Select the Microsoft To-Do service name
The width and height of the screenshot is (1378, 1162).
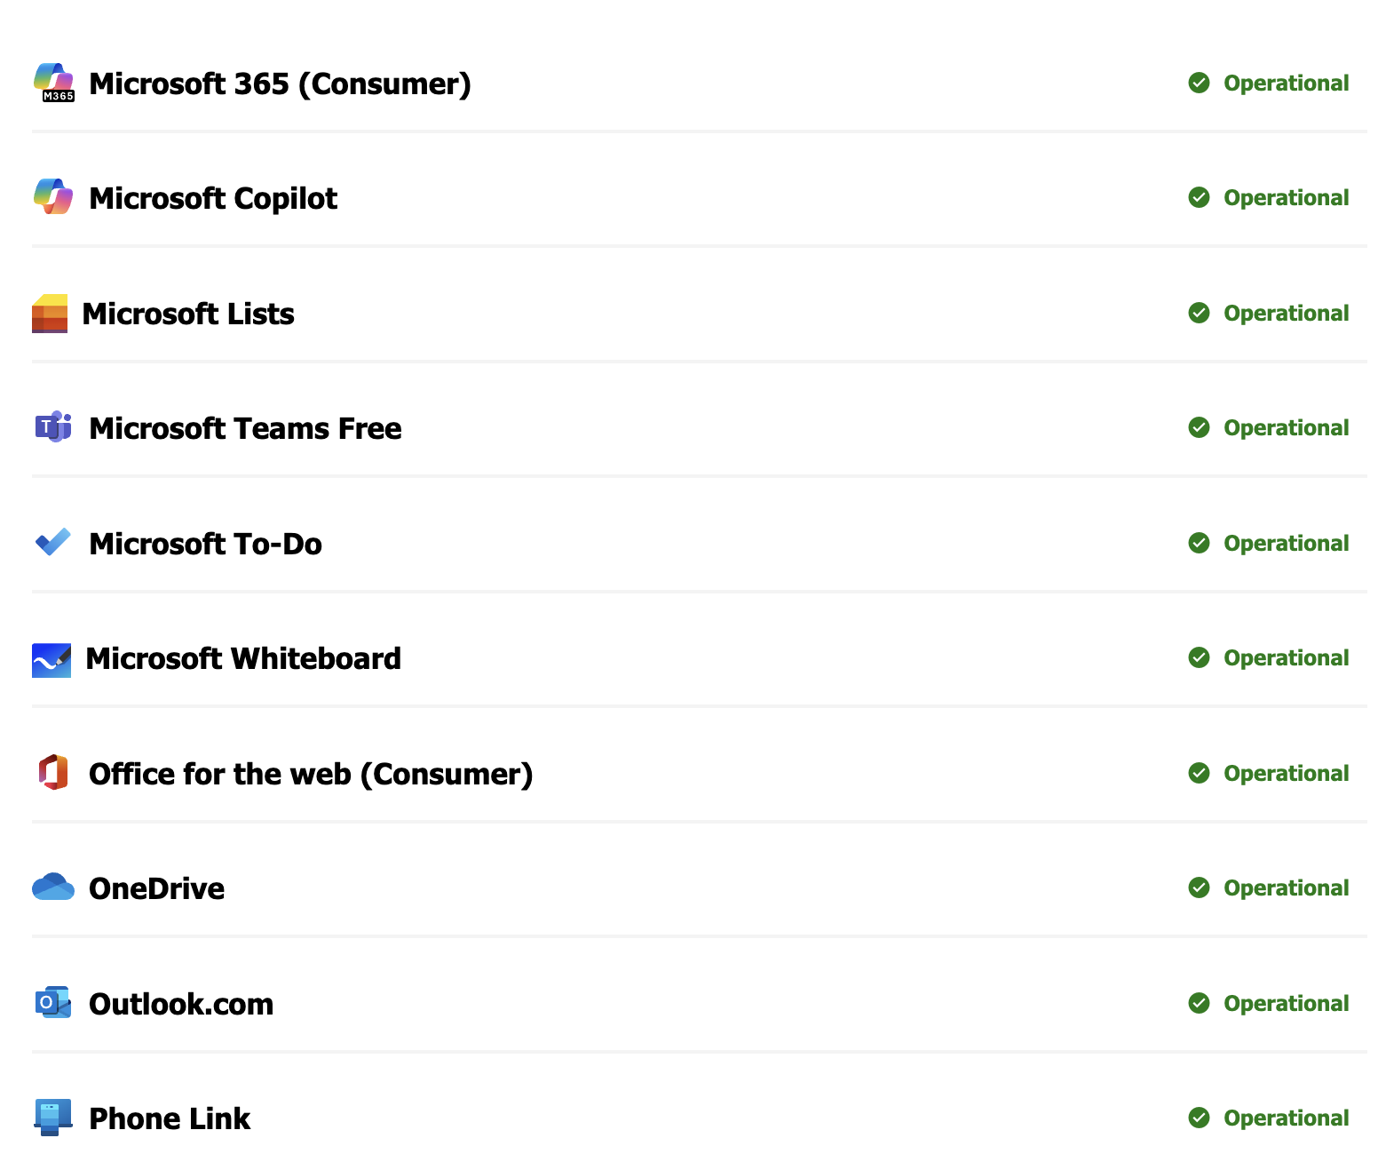click(205, 544)
